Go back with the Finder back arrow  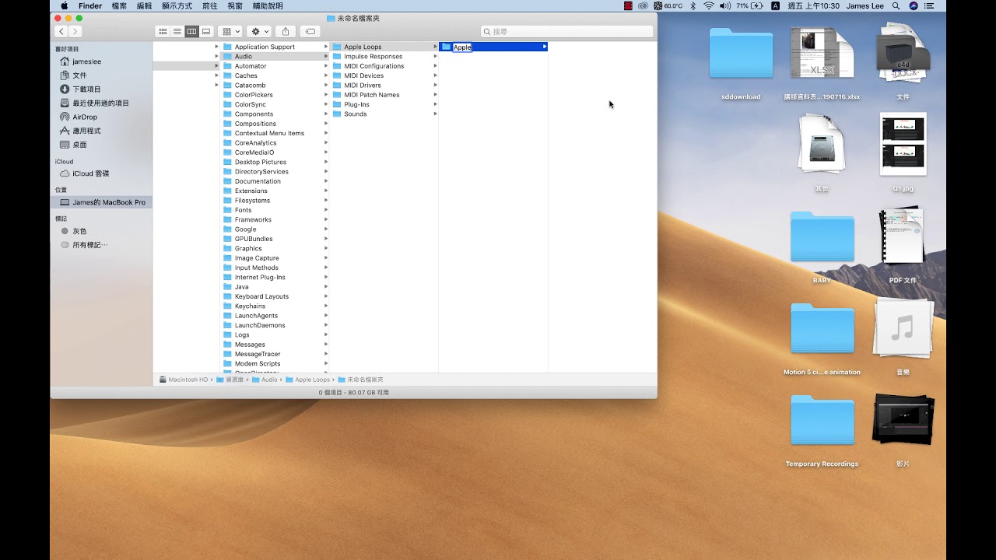click(x=61, y=31)
